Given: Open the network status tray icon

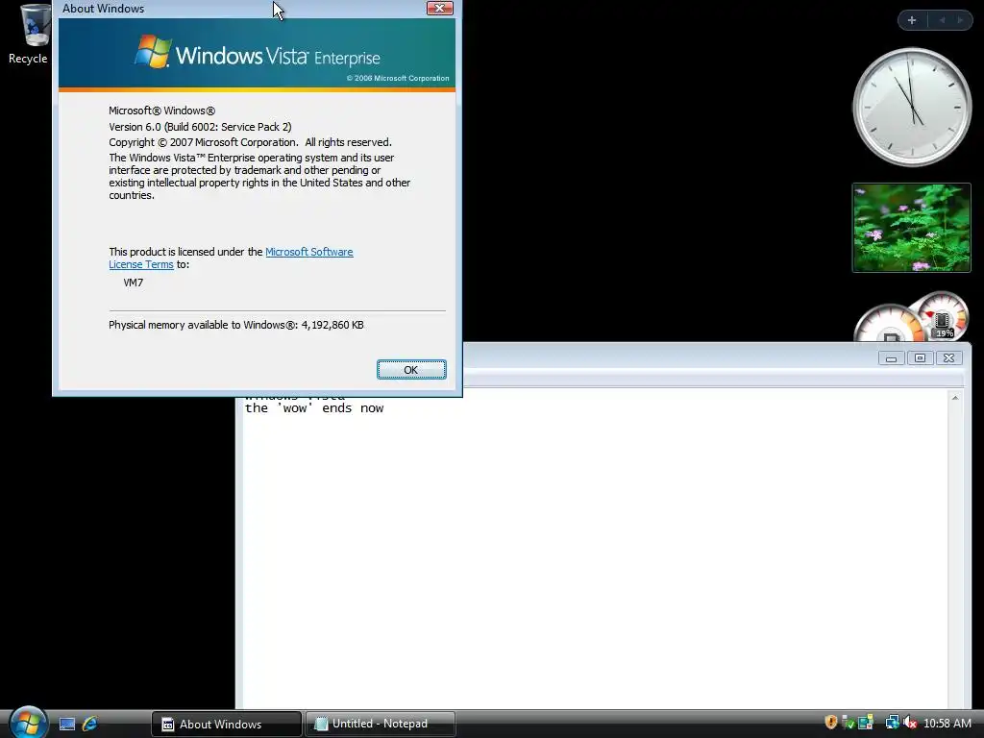Looking at the screenshot, I should [x=892, y=723].
